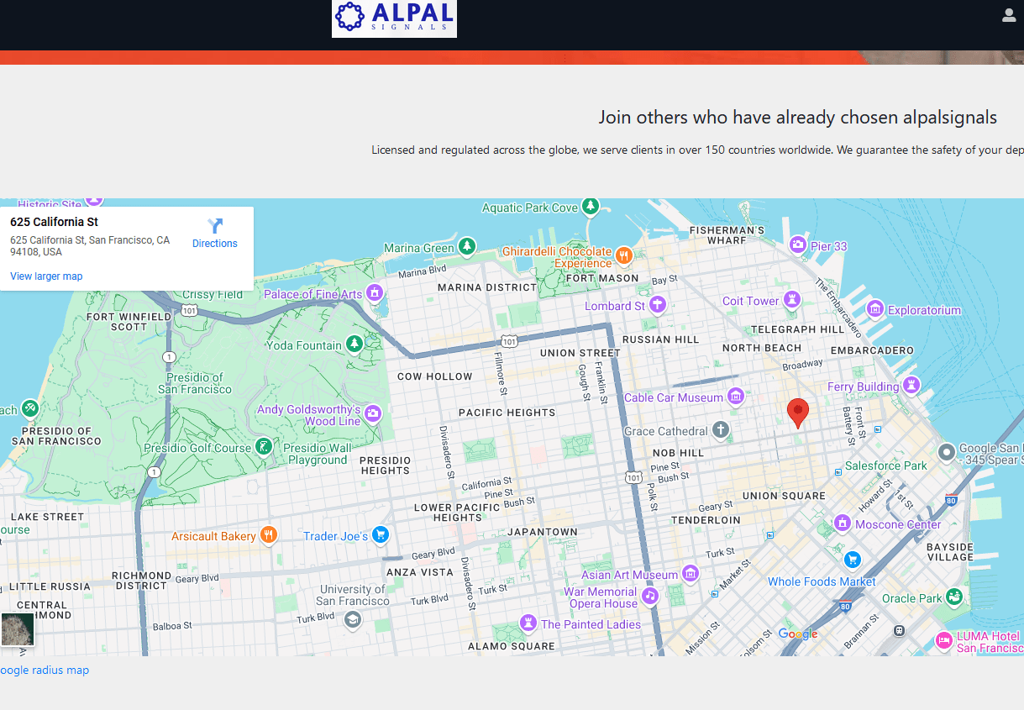Click the Join others heading text

pos(798,118)
